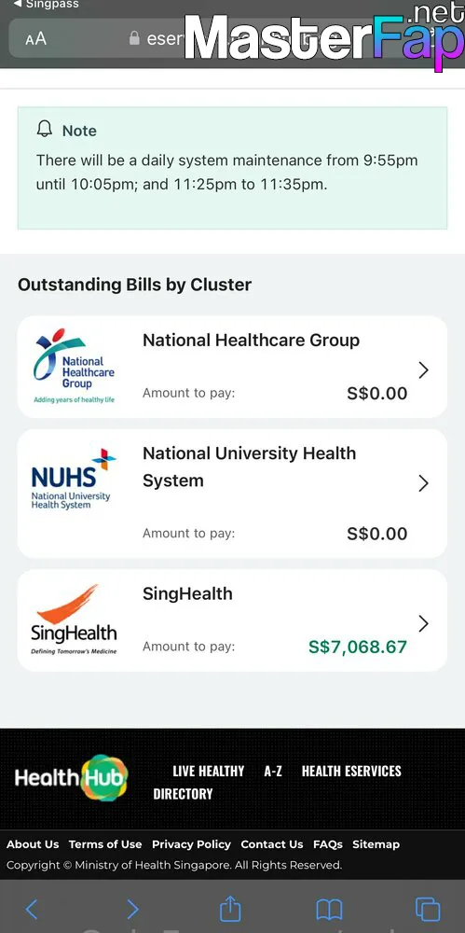
Task: Click the NUHS logo image
Action: click(74, 480)
